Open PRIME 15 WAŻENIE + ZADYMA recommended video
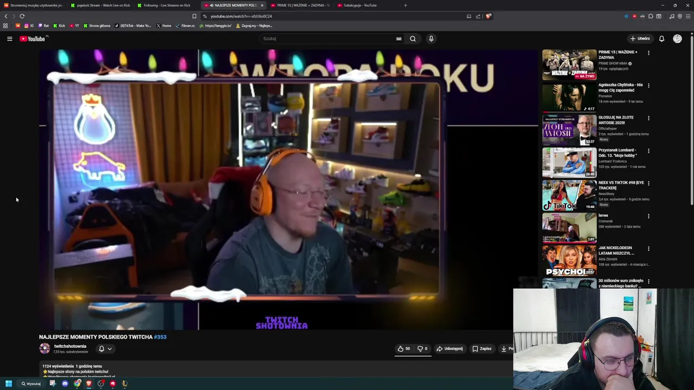Image resolution: width=694 pixels, height=390 pixels. click(569, 65)
